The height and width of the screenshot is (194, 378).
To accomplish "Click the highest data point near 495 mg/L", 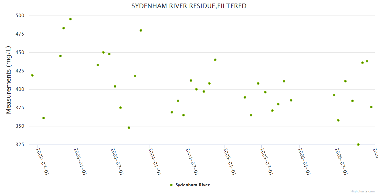I will pos(70,19).
